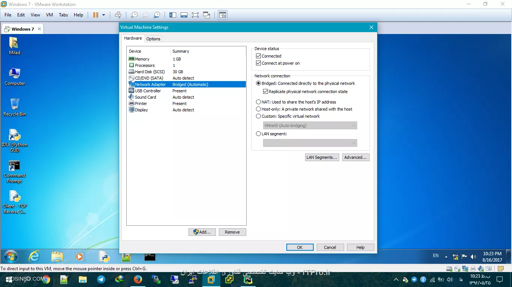The height and width of the screenshot is (287, 512).
Task: Open Snapshot Manager wrench-clock icon
Action: (x=157, y=15)
